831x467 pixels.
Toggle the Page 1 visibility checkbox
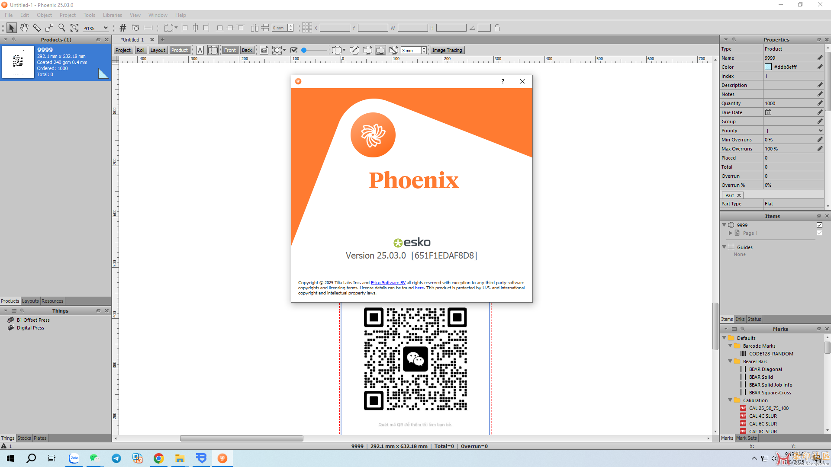coord(819,233)
